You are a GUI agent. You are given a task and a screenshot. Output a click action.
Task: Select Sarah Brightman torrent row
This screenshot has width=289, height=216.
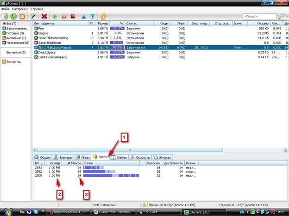tap(160, 42)
